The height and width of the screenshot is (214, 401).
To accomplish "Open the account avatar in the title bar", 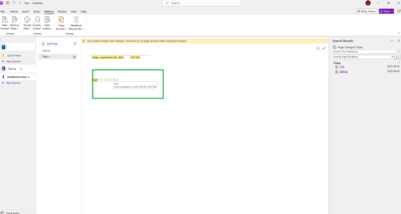I will (x=368, y=3).
